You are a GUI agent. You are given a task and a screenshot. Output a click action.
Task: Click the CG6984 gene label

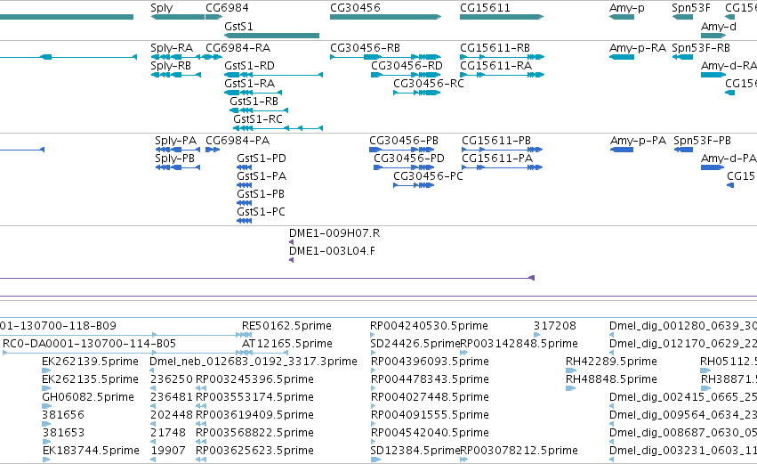(x=227, y=8)
